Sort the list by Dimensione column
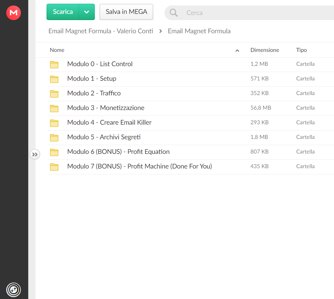Screen dimensions: 334x299 264,50
